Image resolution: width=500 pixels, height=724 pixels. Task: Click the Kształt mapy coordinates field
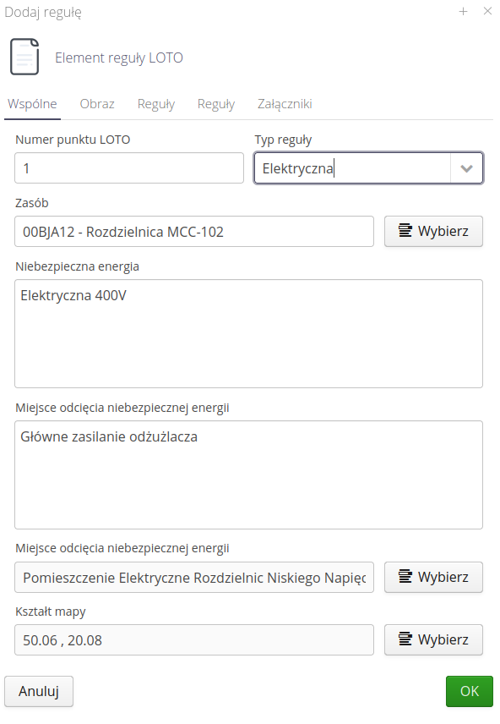tap(194, 640)
